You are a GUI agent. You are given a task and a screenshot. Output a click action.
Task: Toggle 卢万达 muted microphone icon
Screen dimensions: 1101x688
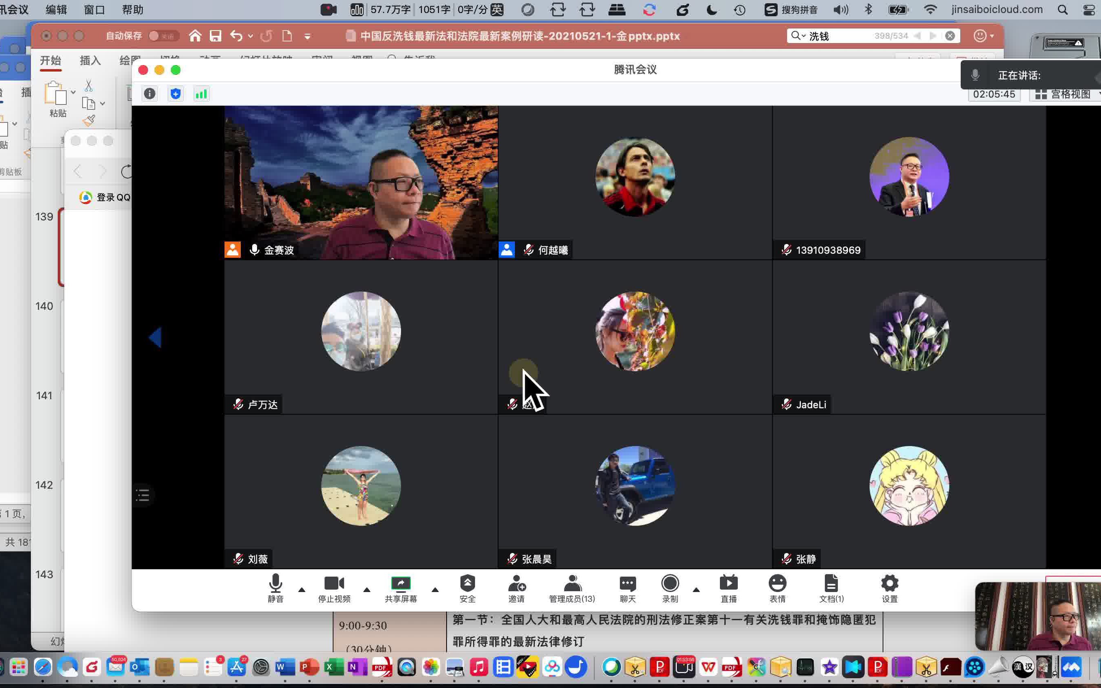click(x=238, y=404)
